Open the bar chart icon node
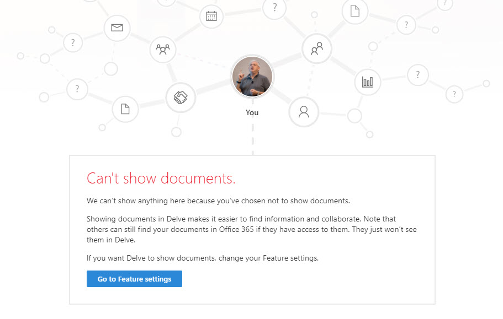Screen dimensions: 503x319 368,82
